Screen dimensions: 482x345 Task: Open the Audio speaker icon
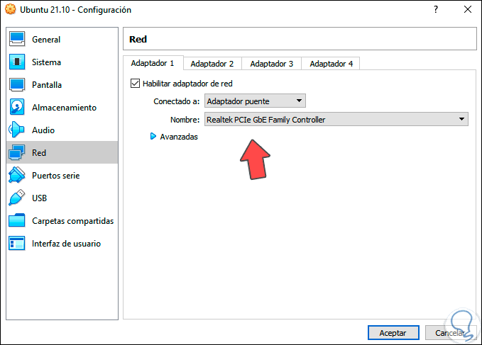pyautogui.click(x=17, y=130)
